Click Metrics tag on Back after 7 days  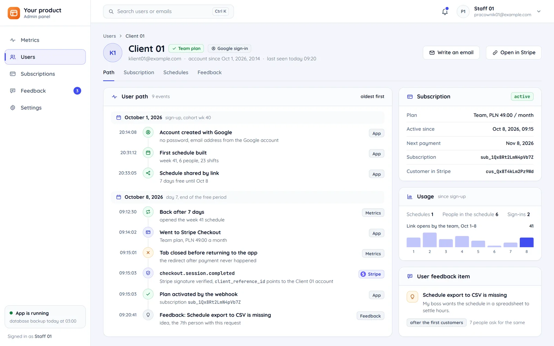click(x=373, y=213)
